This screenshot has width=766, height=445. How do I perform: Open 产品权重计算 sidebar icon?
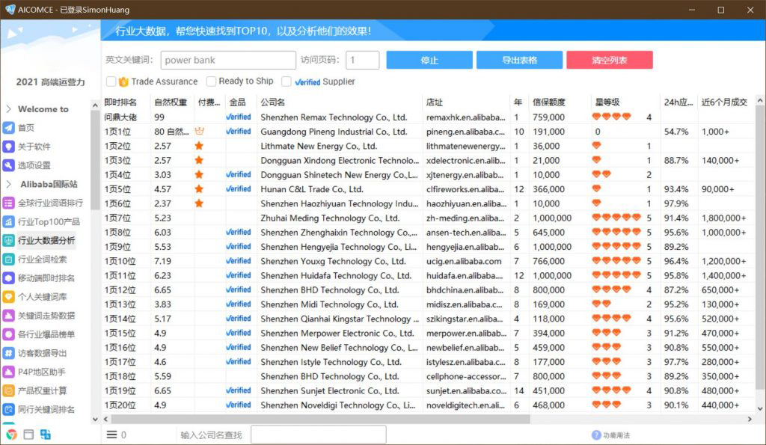tap(8, 391)
